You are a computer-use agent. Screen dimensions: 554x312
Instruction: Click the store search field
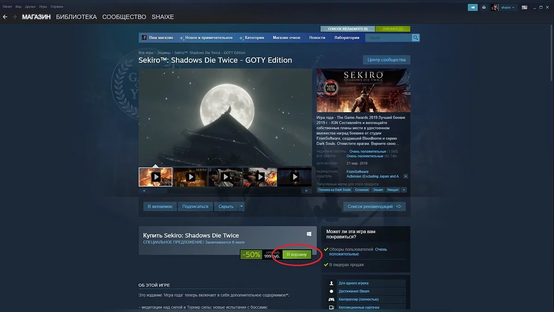tap(388, 38)
